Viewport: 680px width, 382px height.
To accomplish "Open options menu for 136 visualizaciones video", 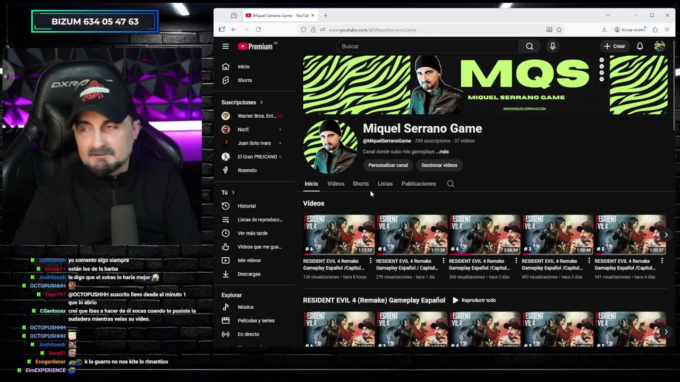I will pyautogui.click(x=370, y=261).
